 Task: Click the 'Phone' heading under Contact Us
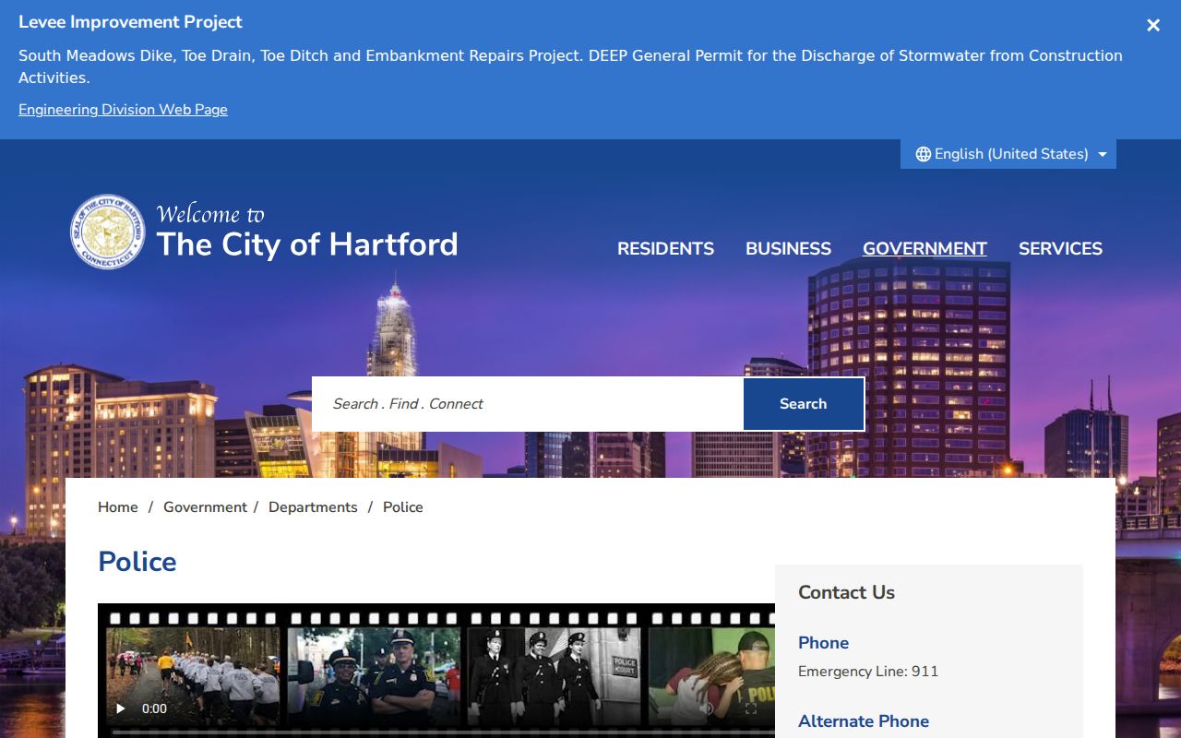823,643
